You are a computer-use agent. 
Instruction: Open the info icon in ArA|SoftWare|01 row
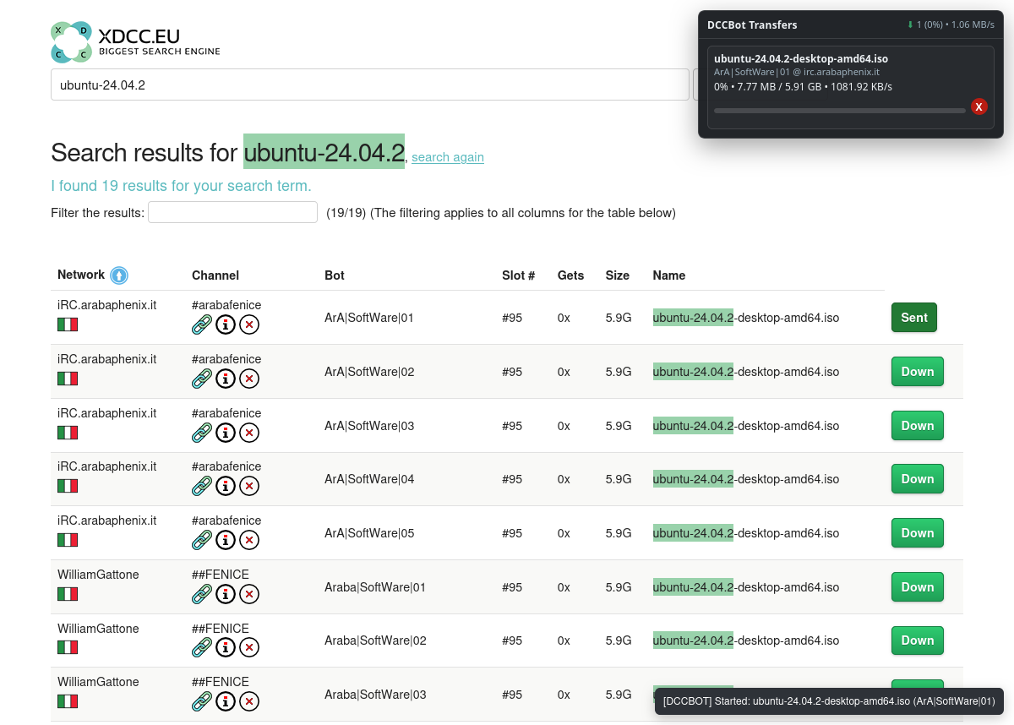[226, 324]
